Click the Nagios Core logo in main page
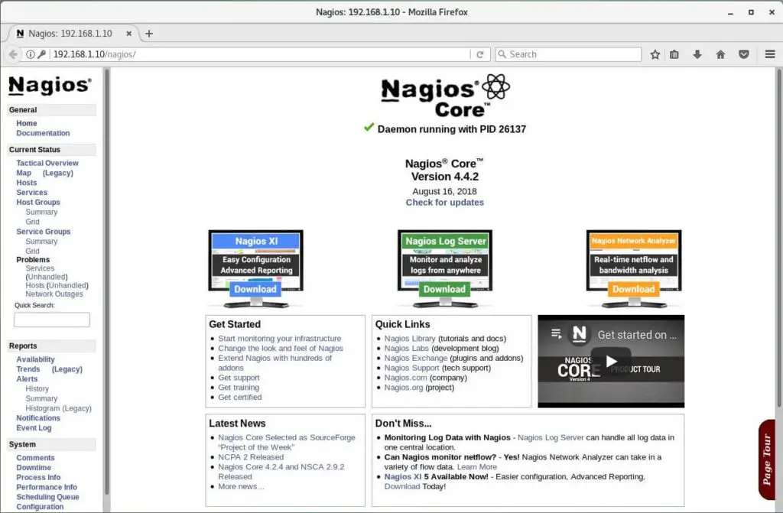The height and width of the screenshot is (513, 783). coord(445,96)
